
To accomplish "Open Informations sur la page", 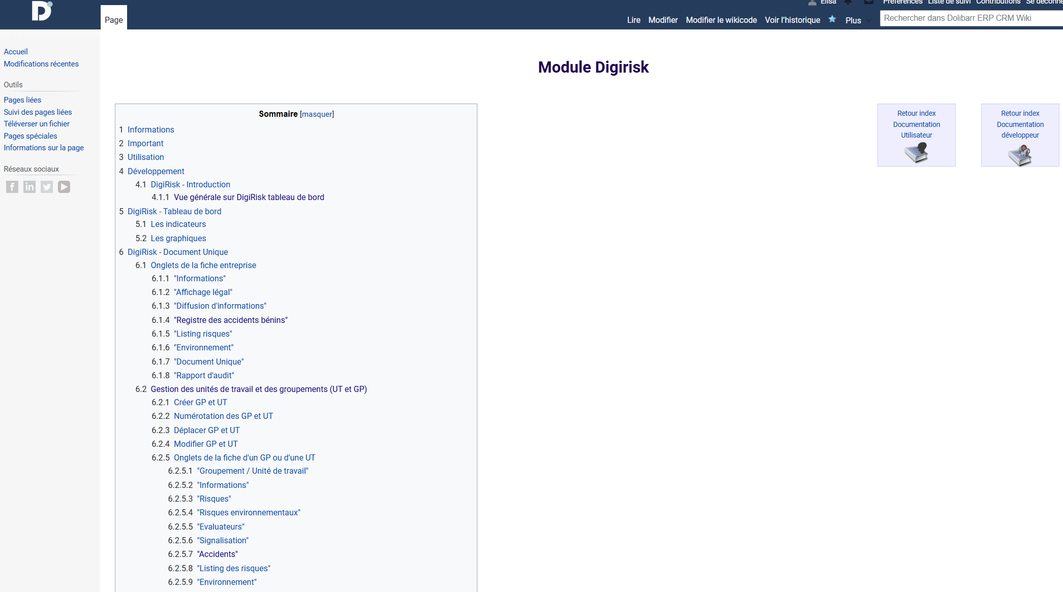I will pos(44,148).
